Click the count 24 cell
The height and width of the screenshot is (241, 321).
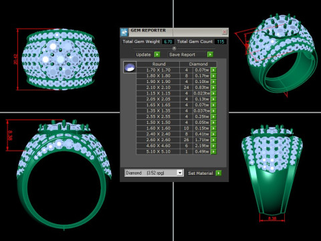[x=187, y=88]
